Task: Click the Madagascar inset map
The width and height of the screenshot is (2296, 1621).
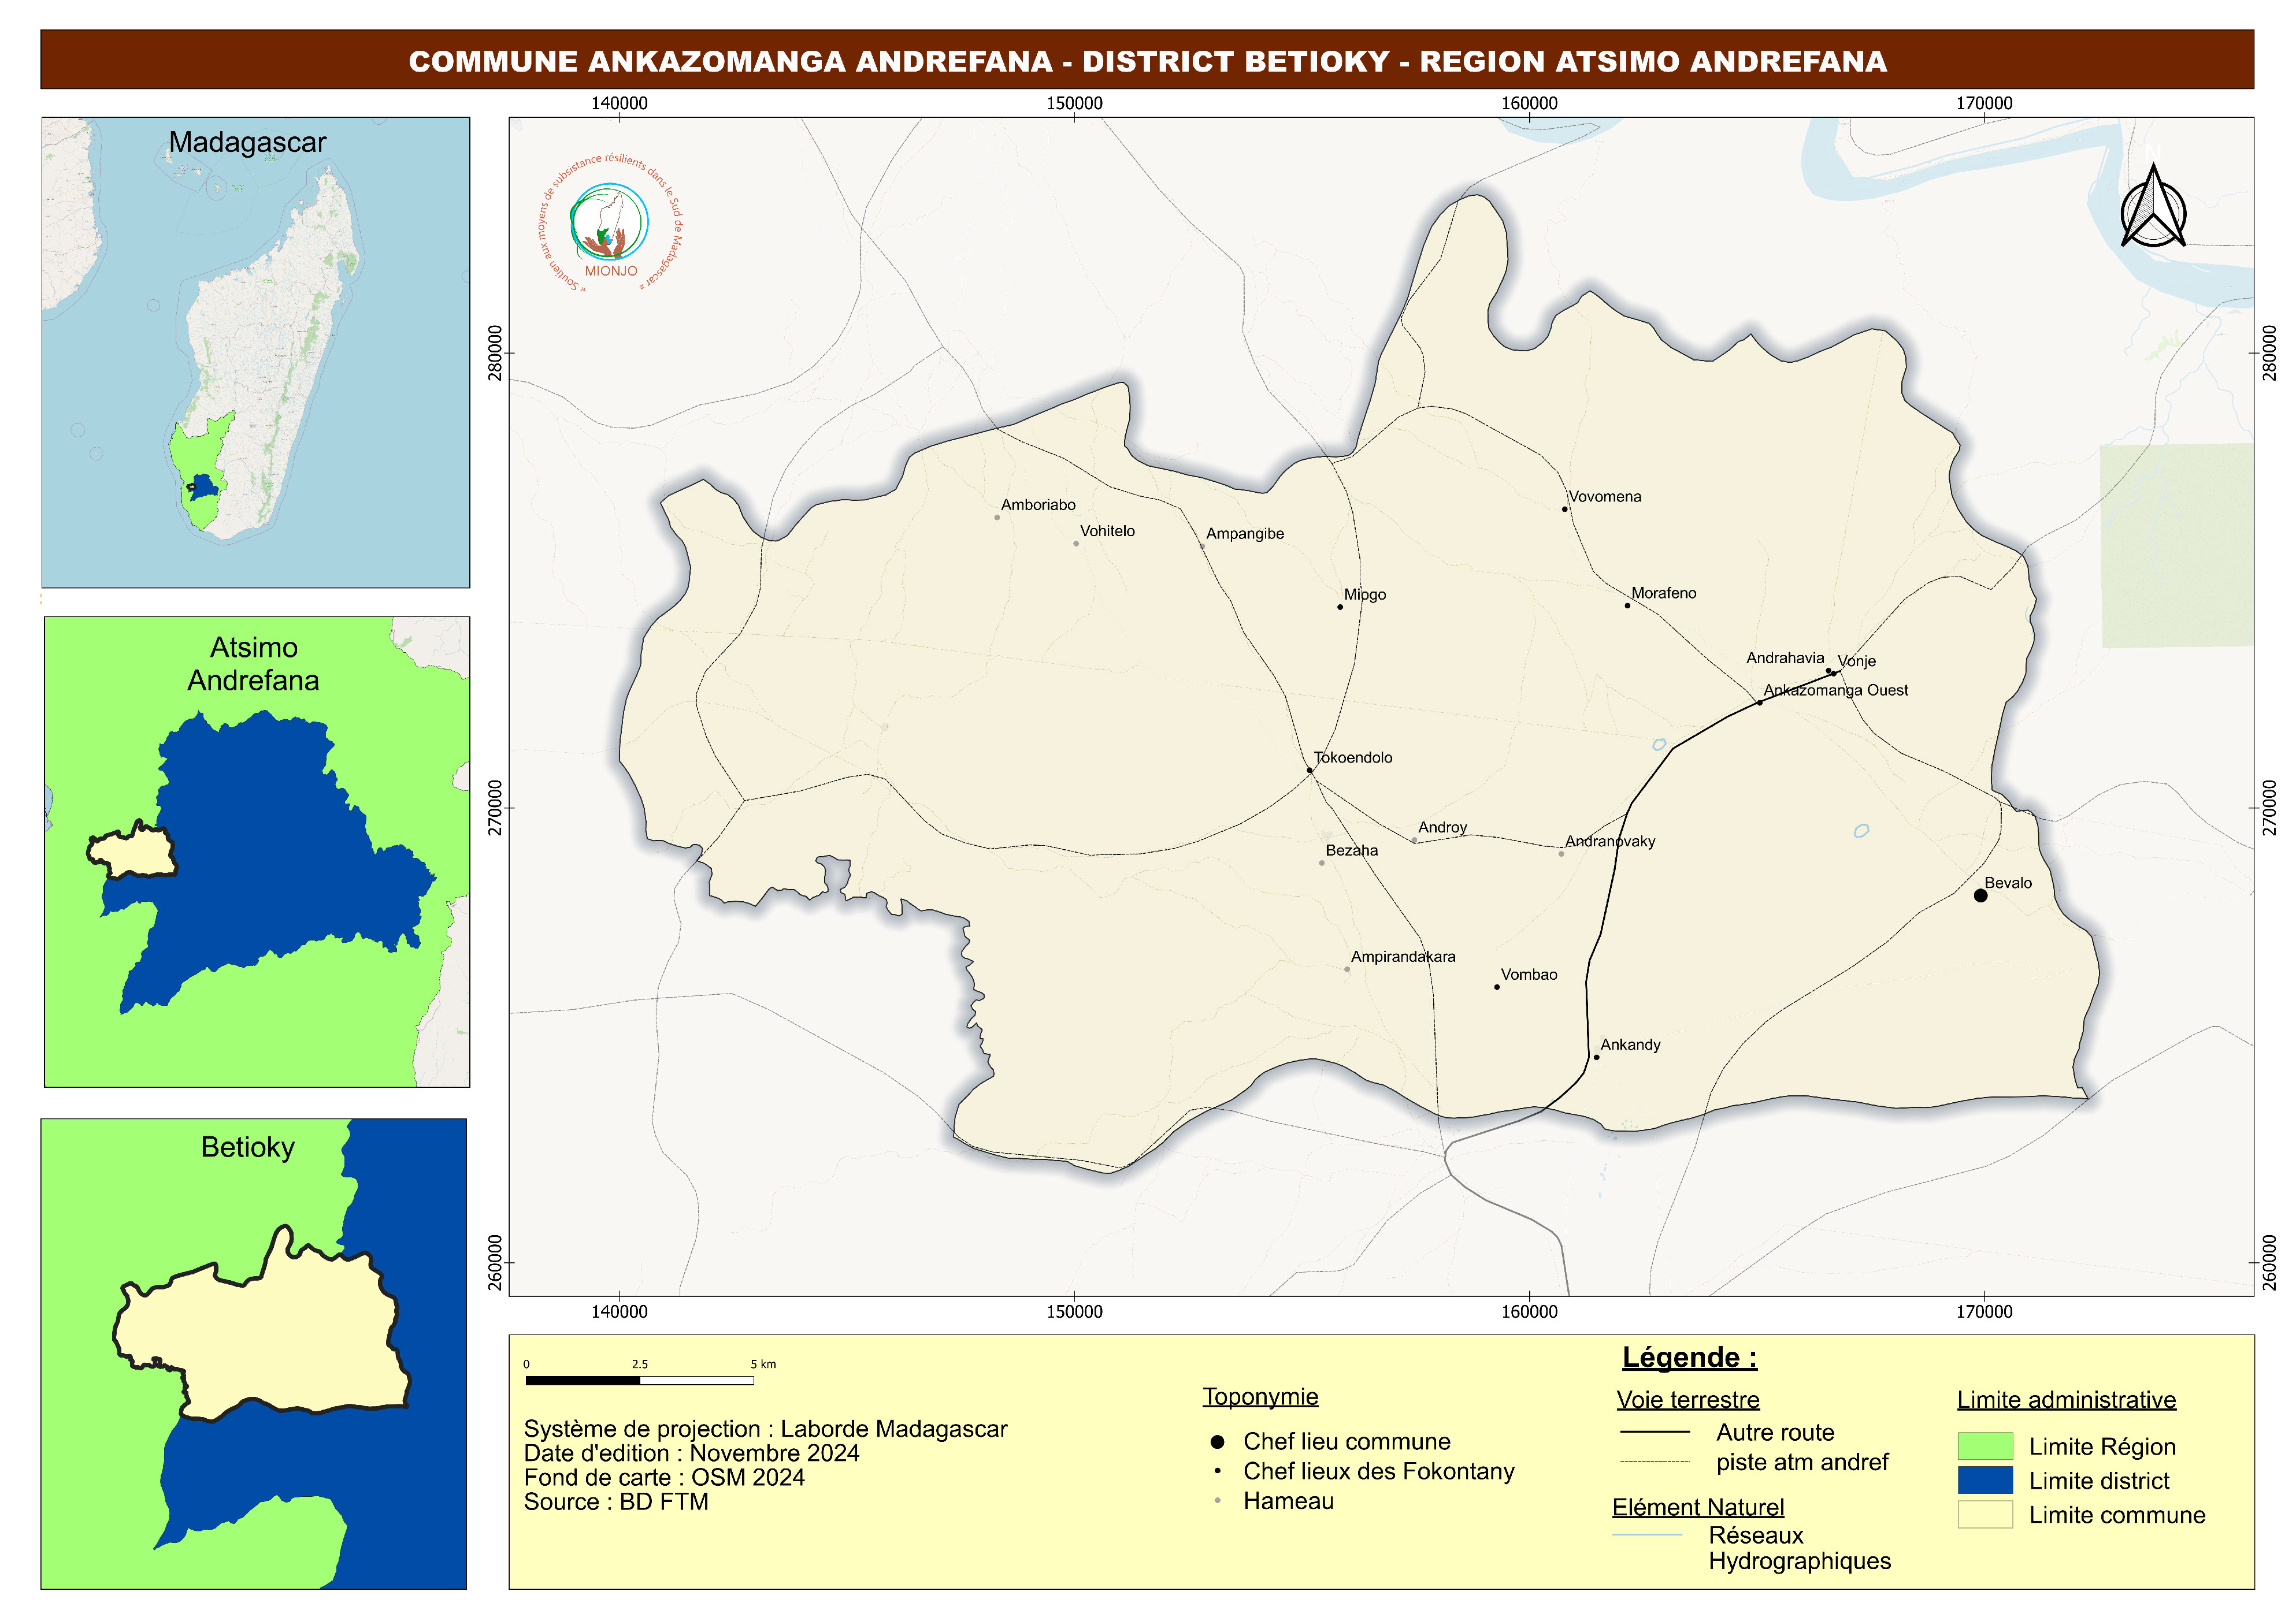Action: point(255,352)
